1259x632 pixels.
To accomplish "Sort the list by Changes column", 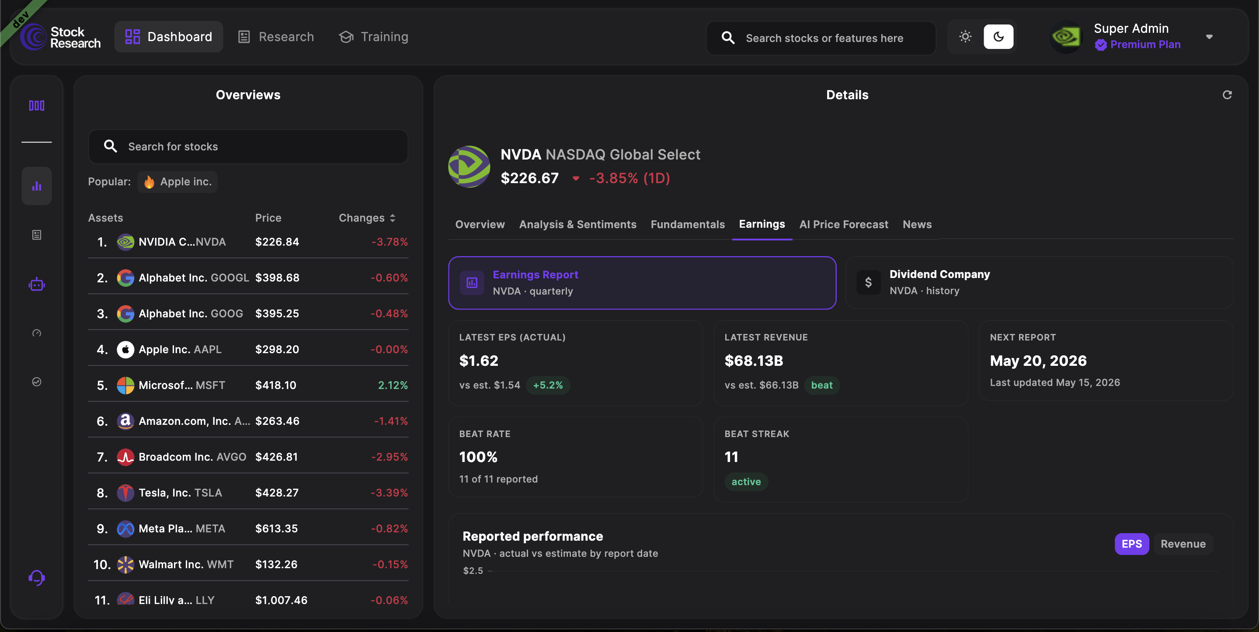I will (367, 218).
